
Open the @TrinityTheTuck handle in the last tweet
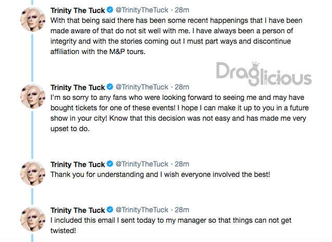[x=142, y=210]
